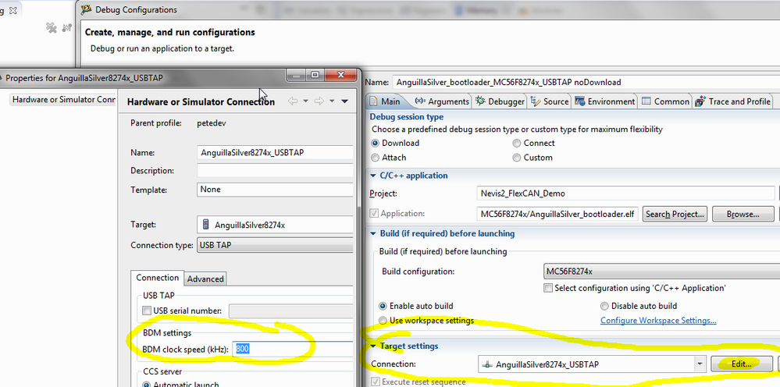The image size is (780, 387).
Task: Click the Project field Nevis2_FlexCAN_Demo
Action: tap(625, 193)
